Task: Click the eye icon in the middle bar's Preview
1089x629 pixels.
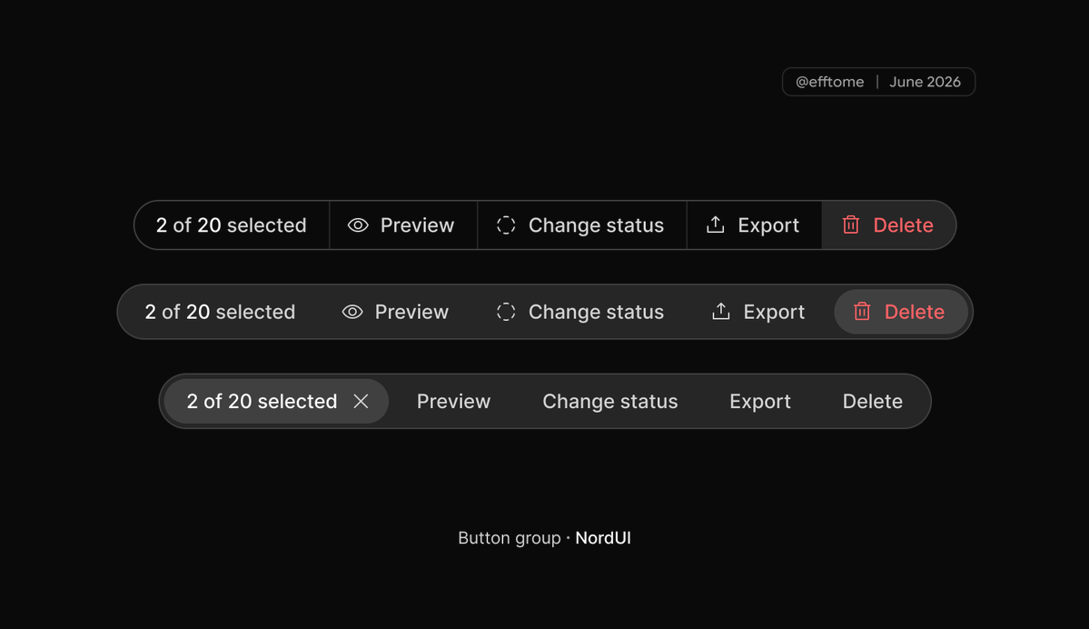Action: click(x=352, y=312)
